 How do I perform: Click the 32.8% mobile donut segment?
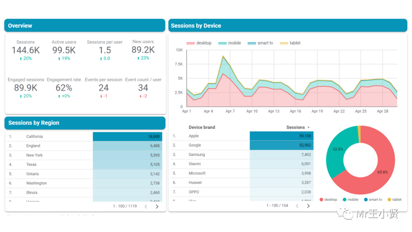[x=338, y=150]
